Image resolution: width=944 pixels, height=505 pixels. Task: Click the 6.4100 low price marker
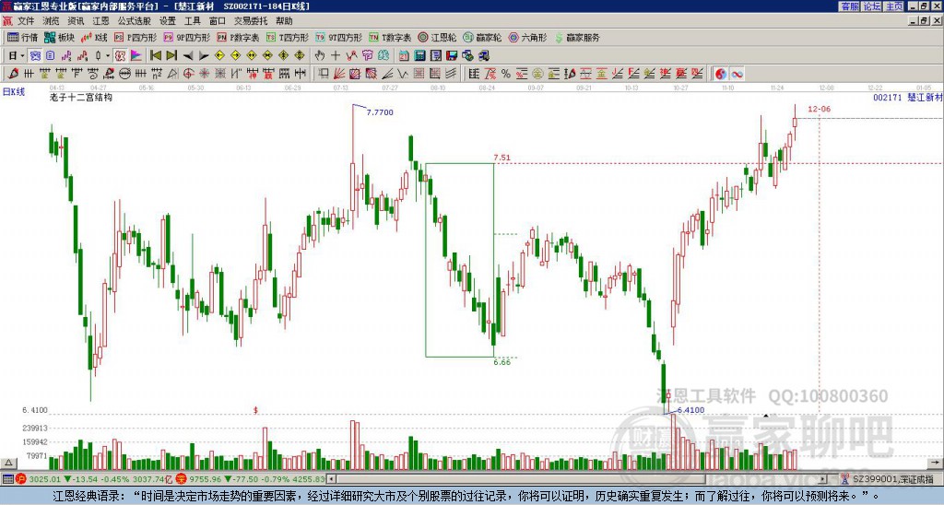(690, 410)
